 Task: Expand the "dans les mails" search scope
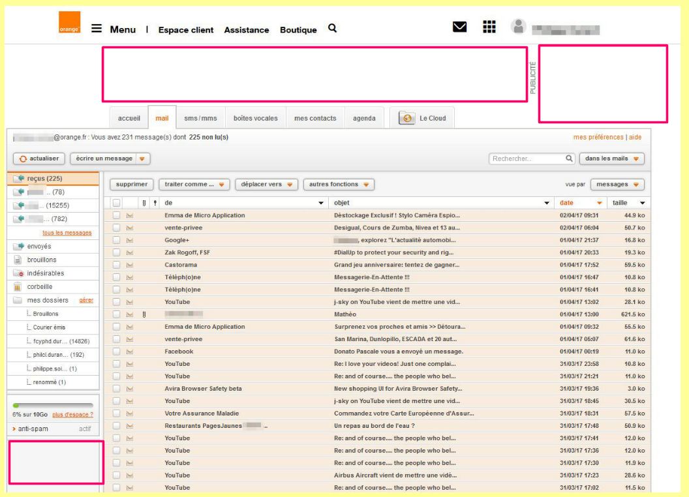612,158
